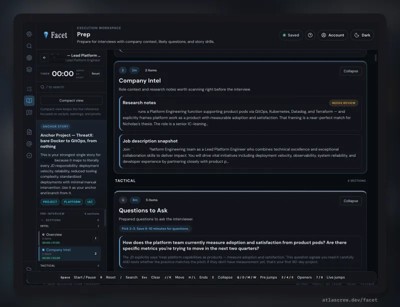
Task: Open the checklist icon in sidebar
Action: (x=29, y=89)
